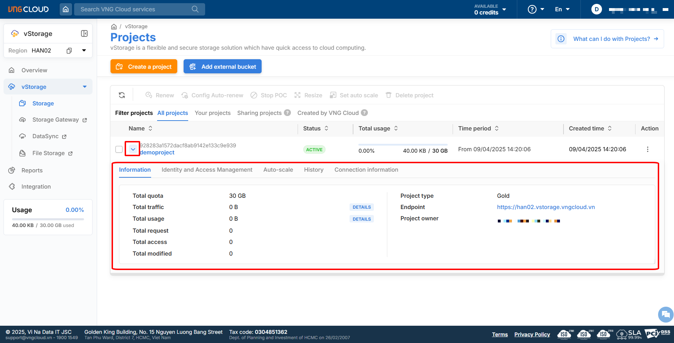Click the Sharing projects help icon
Image resolution: width=674 pixels, height=343 pixels.
point(287,113)
